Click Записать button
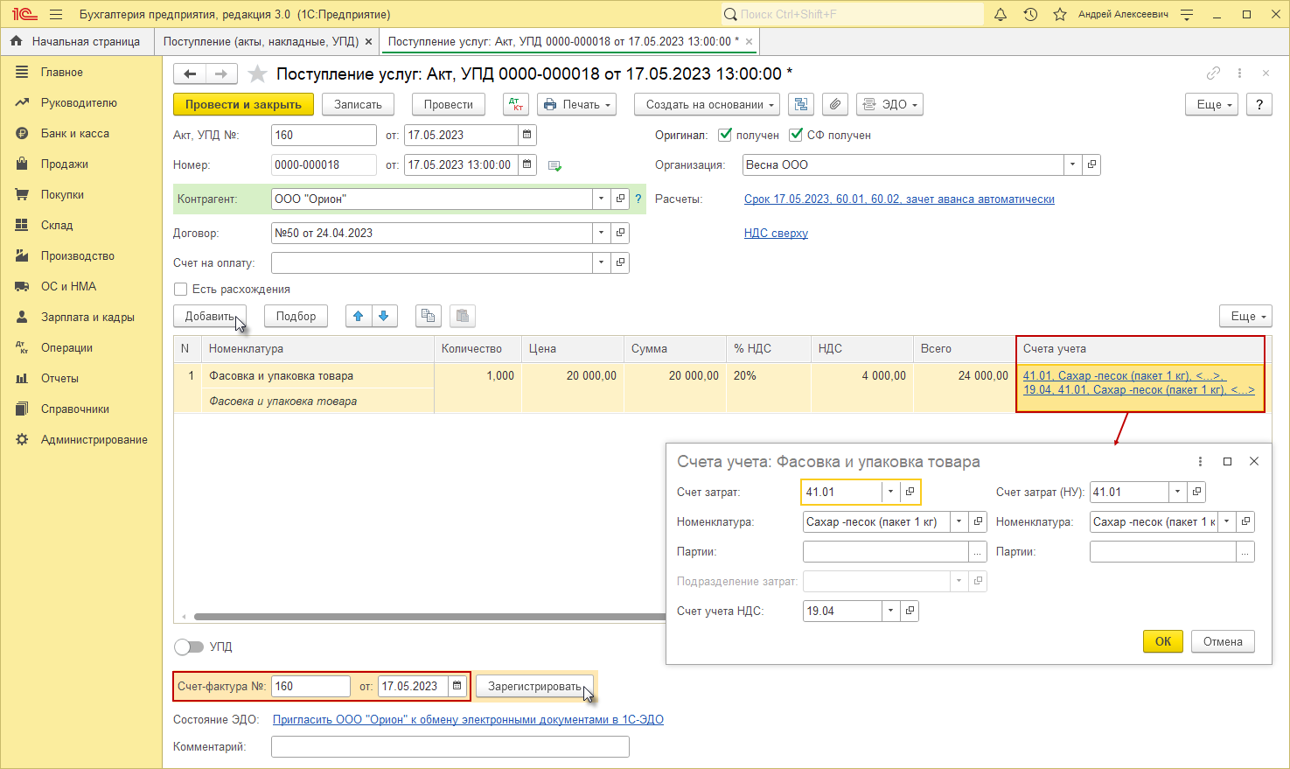This screenshot has width=1290, height=769. [x=358, y=104]
